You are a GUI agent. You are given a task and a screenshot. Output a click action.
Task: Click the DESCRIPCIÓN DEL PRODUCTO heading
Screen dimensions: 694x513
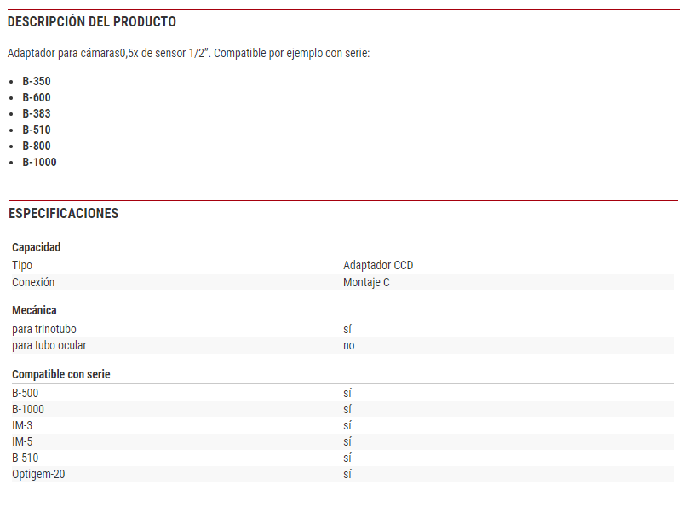coord(92,21)
